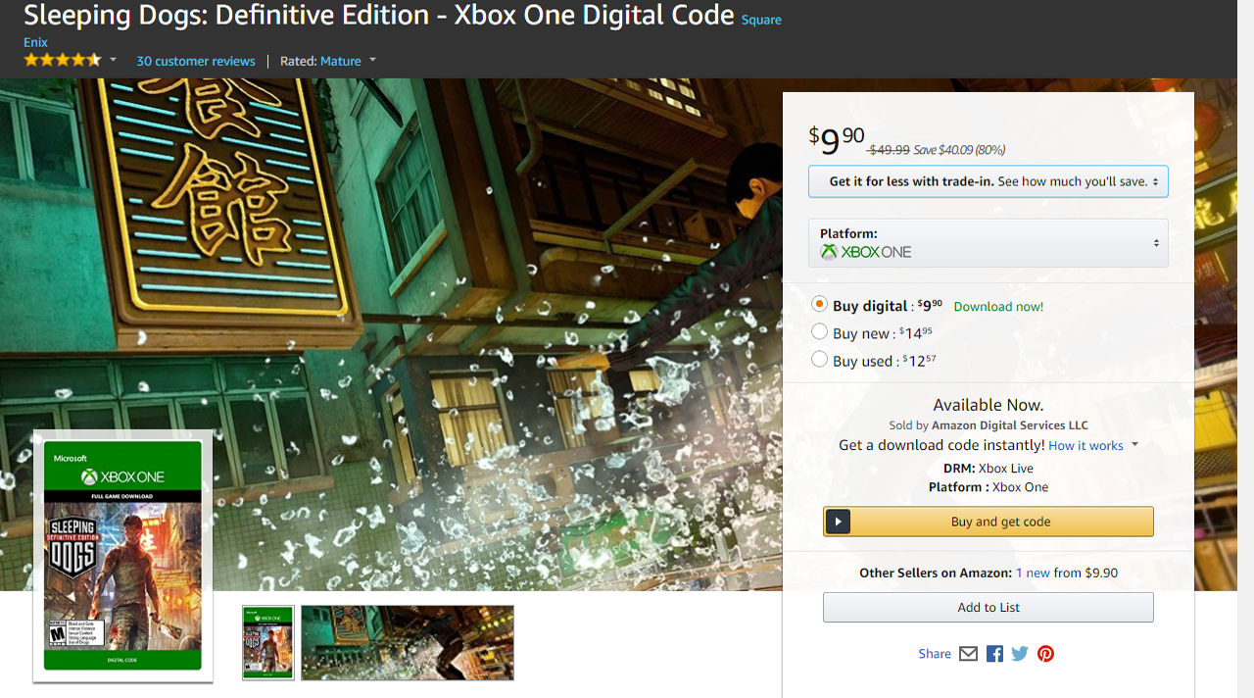Choose the Buy used $12.57 option
The image size is (1254, 698).
(820, 360)
